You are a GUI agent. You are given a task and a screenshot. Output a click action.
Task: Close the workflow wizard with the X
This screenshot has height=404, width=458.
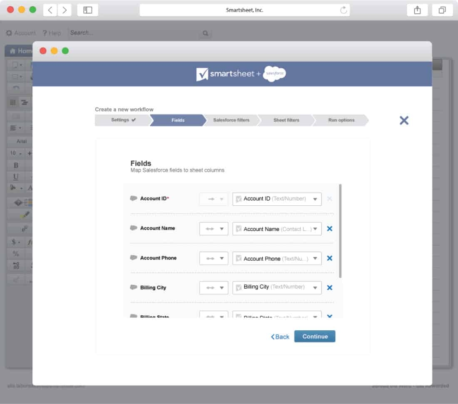[x=404, y=120]
